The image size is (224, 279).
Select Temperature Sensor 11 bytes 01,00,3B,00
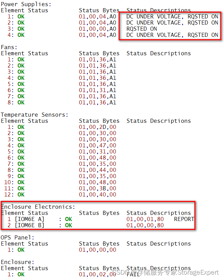click(x=98, y=188)
